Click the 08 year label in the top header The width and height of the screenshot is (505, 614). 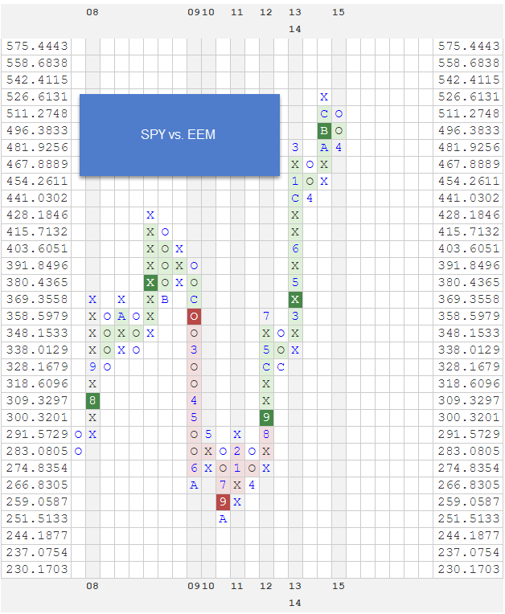point(92,12)
